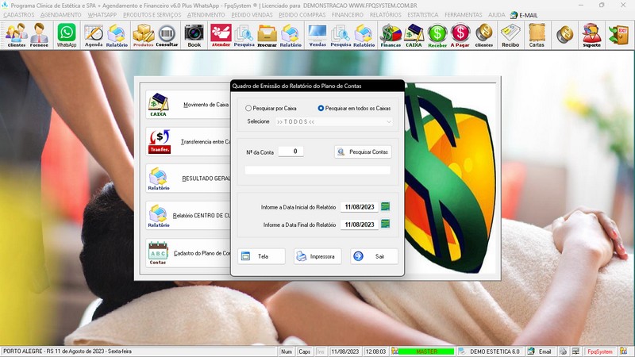Click the account description empty field
This screenshot has width=635, height=357.
[x=317, y=170]
